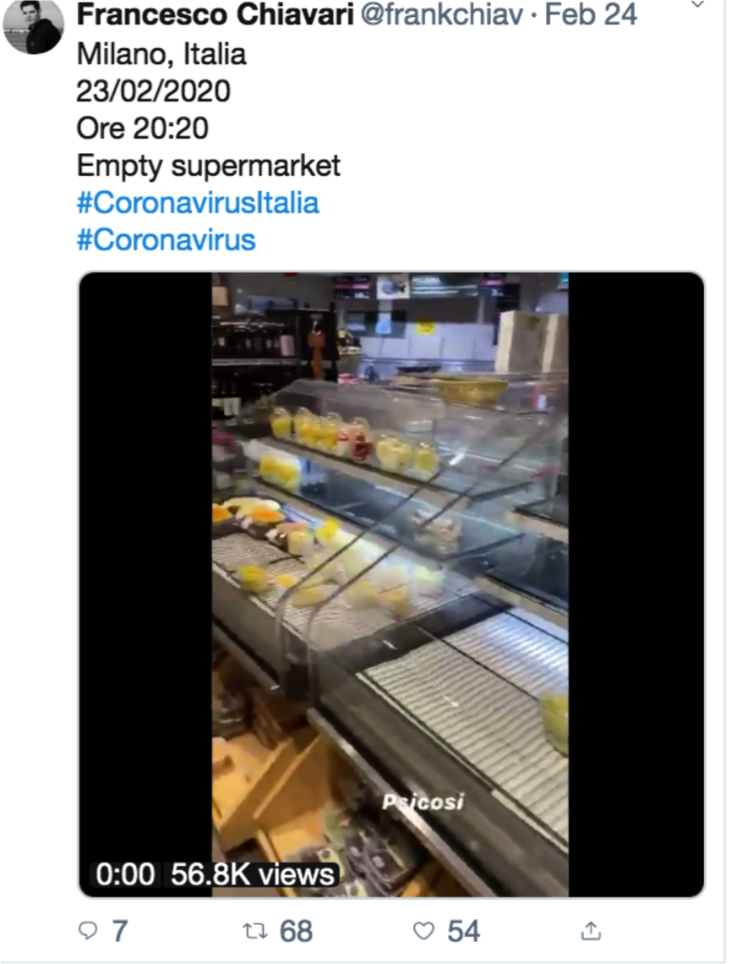Like the tweet with the heart icon
Screen dimensions: 731x964
[x=424, y=931]
